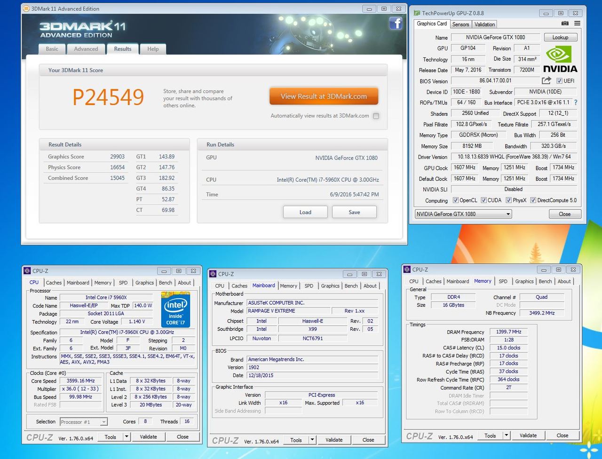
Task: Click the DRAM Frequency value 1399.7 MHz
Action: pyautogui.click(x=508, y=332)
